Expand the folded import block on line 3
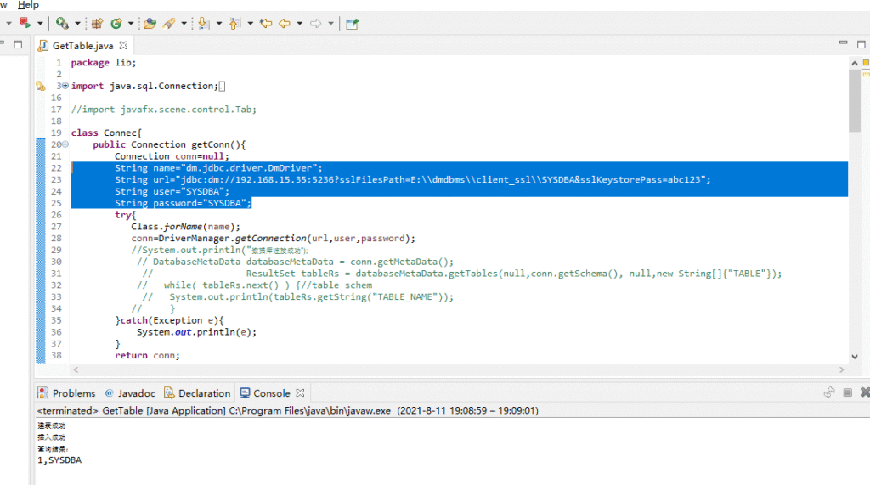Image resolution: width=870 pixels, height=485 pixels. pos(65,86)
